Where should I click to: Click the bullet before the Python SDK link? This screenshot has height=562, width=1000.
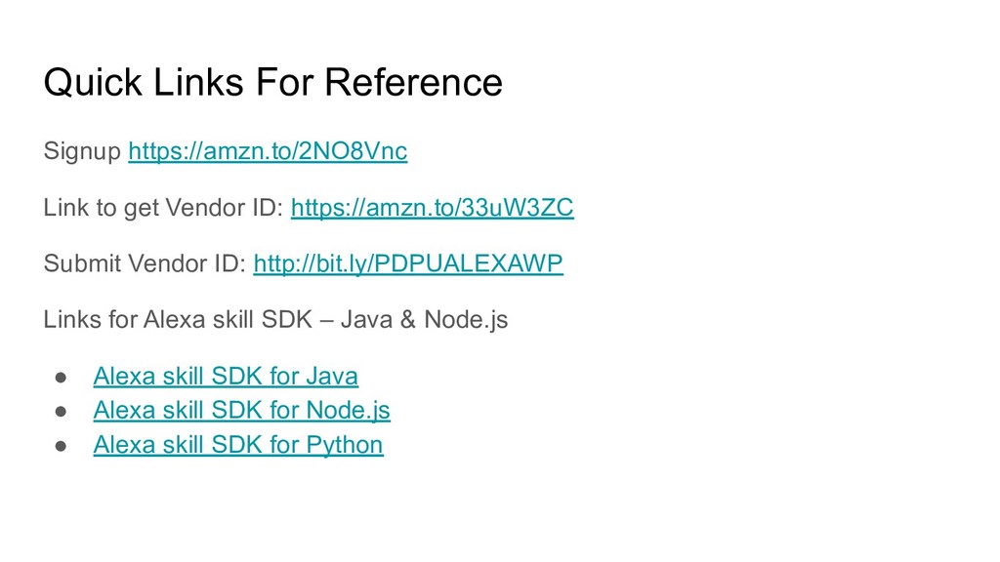click(x=61, y=447)
